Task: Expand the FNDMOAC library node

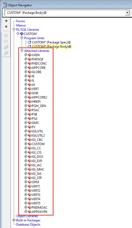Action: coord(26,207)
